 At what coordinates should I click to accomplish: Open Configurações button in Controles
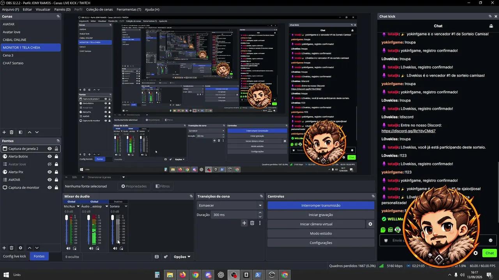point(321,243)
